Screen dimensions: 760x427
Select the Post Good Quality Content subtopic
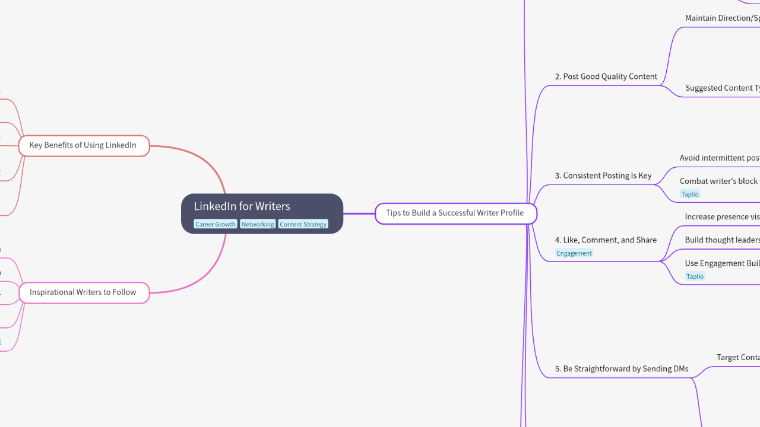tap(606, 76)
